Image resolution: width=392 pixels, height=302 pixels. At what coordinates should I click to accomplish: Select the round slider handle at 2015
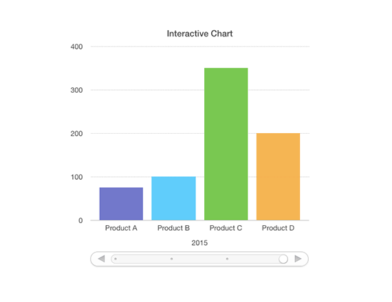pos(283,259)
